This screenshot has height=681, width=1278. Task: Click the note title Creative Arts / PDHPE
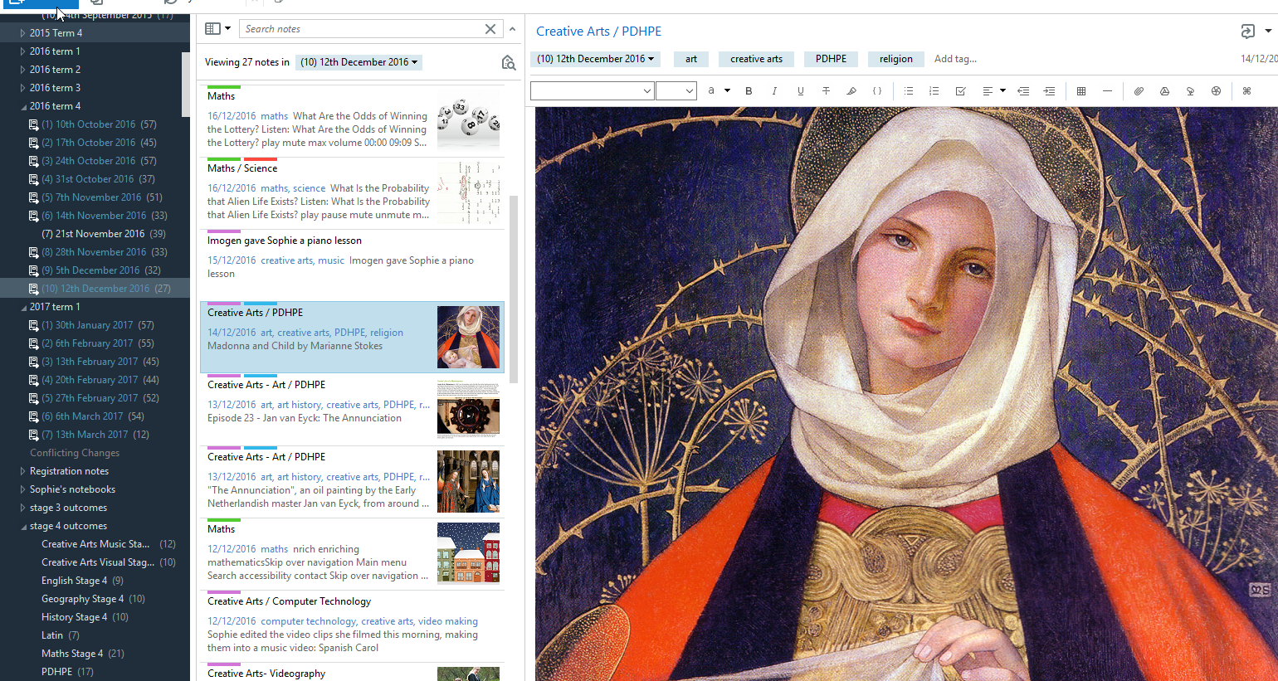tap(598, 32)
